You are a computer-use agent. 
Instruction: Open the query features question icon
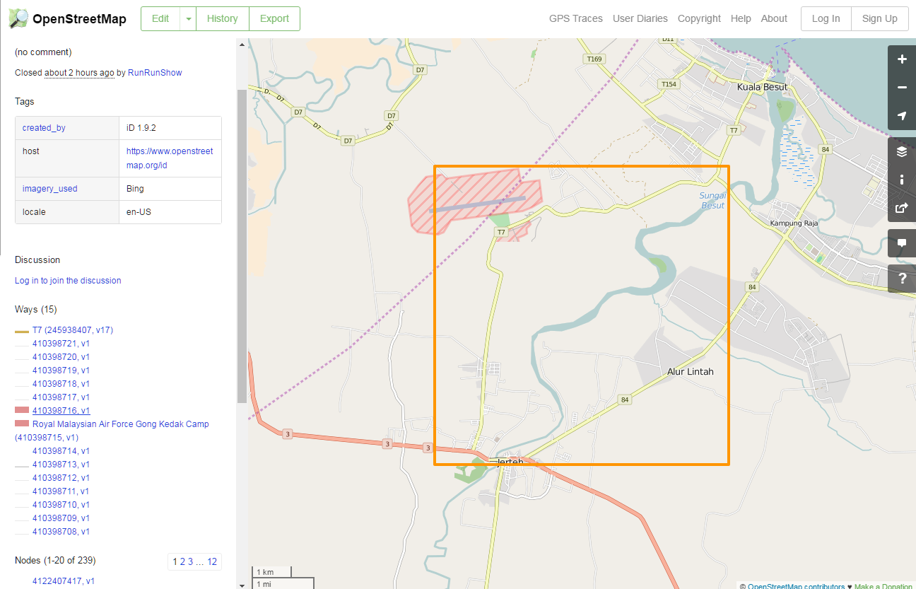click(x=902, y=279)
